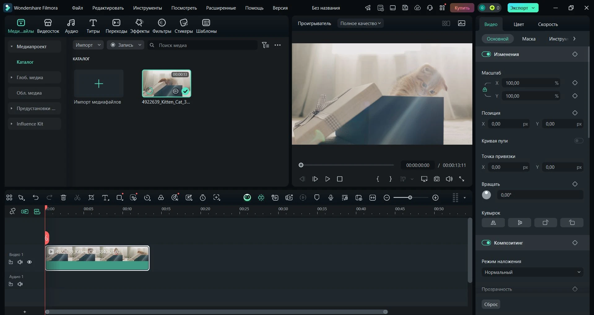Toggle the Изменения switch off
This screenshot has width=594, height=315.
486,54
